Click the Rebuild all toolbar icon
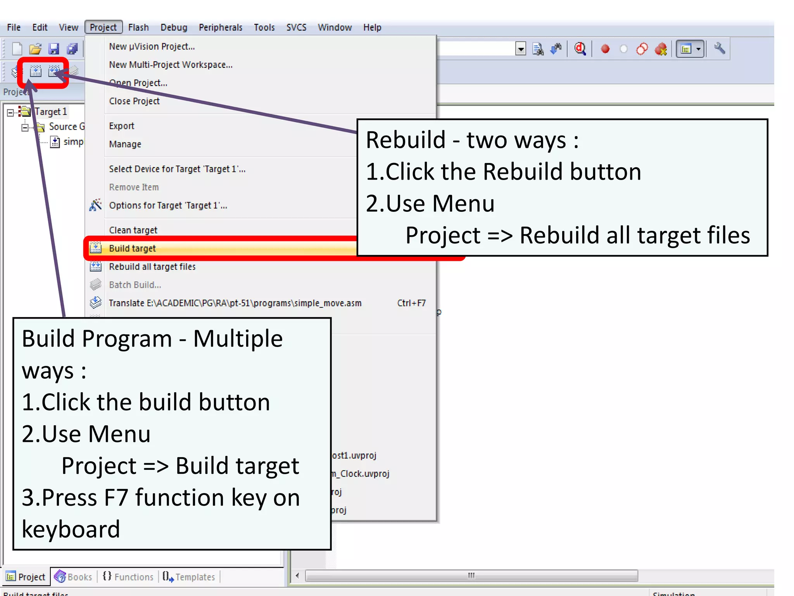This screenshot has width=794, height=596. point(54,71)
